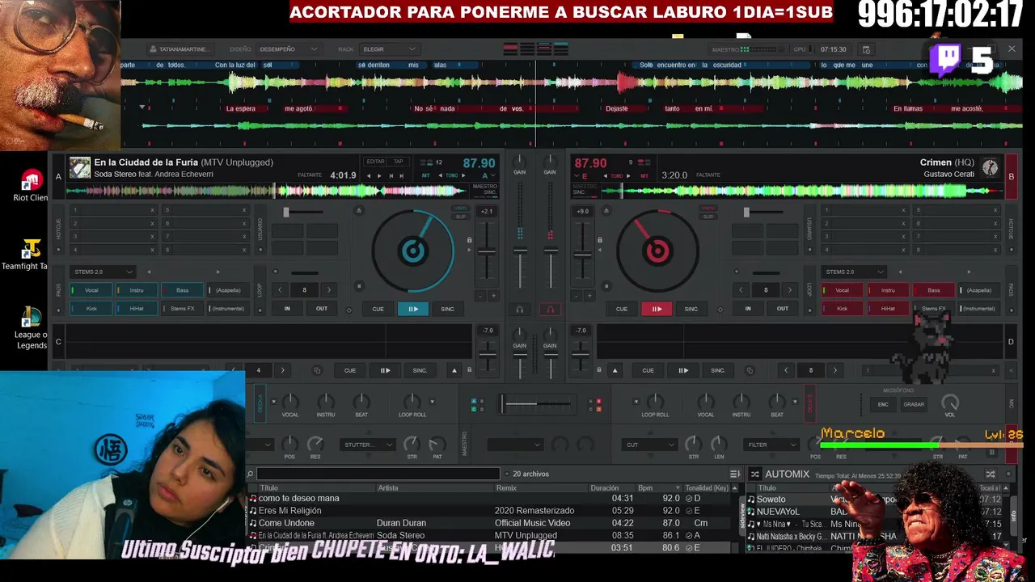Screen dimensions: 1035x582
Task: Toggle the Kick stem pad on deck A
Action: point(91,308)
